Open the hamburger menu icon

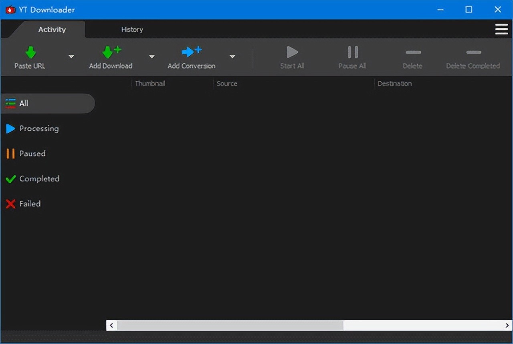click(x=501, y=30)
